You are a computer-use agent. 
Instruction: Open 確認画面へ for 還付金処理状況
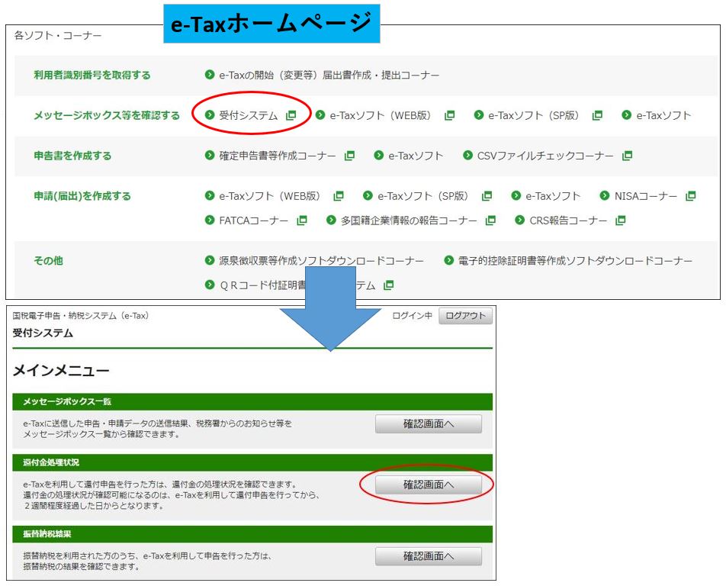(429, 485)
